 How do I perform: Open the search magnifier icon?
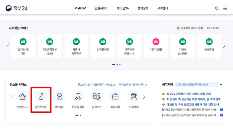(x=217, y=8)
